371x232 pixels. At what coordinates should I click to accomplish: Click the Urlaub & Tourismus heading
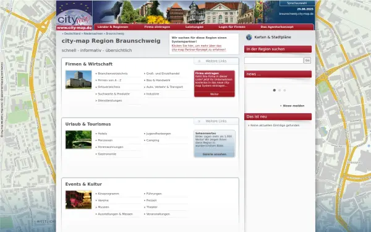(88, 124)
